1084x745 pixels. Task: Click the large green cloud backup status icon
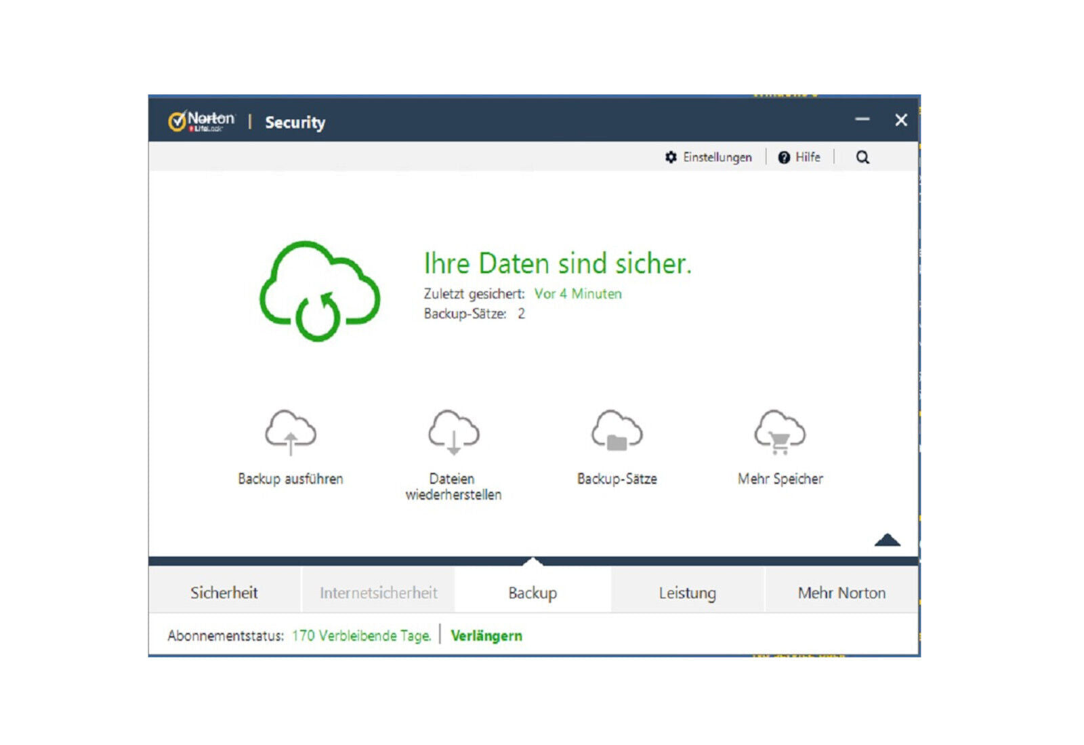click(320, 291)
